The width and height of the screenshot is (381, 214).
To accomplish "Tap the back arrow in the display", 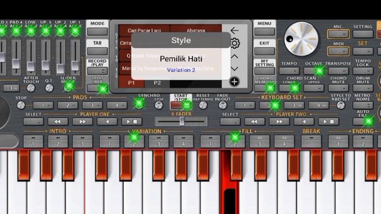I will (235, 30).
